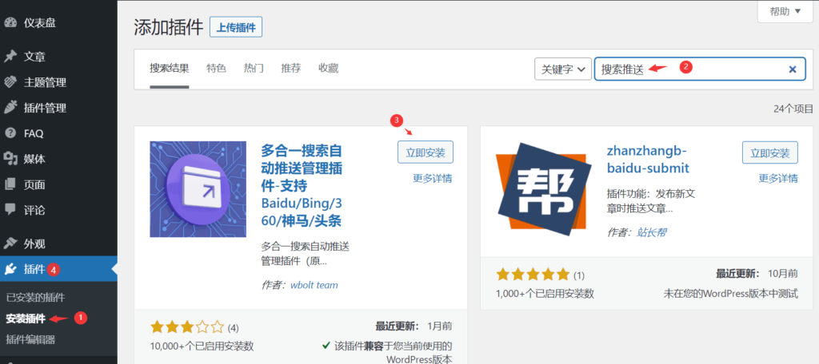Open 已安装的插件 submenu
Viewport: 819px width, 364px height.
[35, 298]
